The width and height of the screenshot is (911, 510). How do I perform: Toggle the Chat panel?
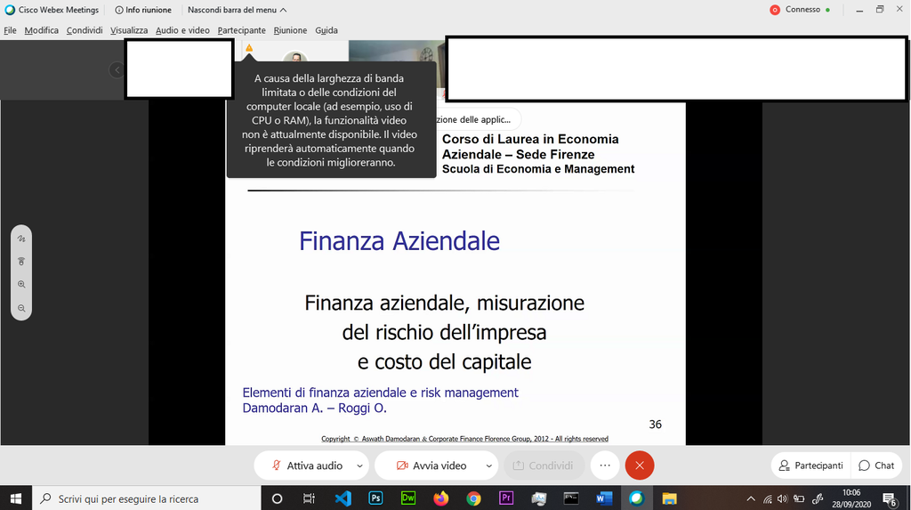876,465
